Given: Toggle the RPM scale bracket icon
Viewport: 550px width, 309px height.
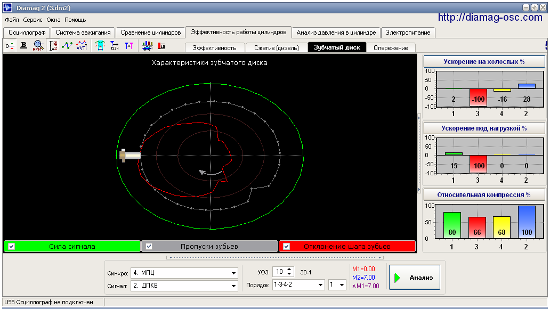Looking at the screenshot, I should (53, 46).
